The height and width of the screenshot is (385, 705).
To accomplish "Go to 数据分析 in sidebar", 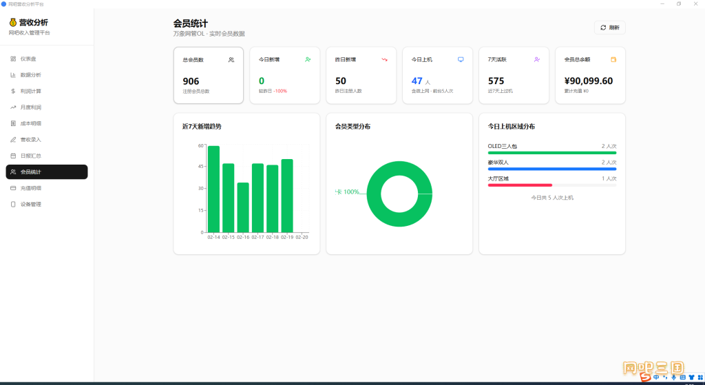I will [x=47, y=75].
